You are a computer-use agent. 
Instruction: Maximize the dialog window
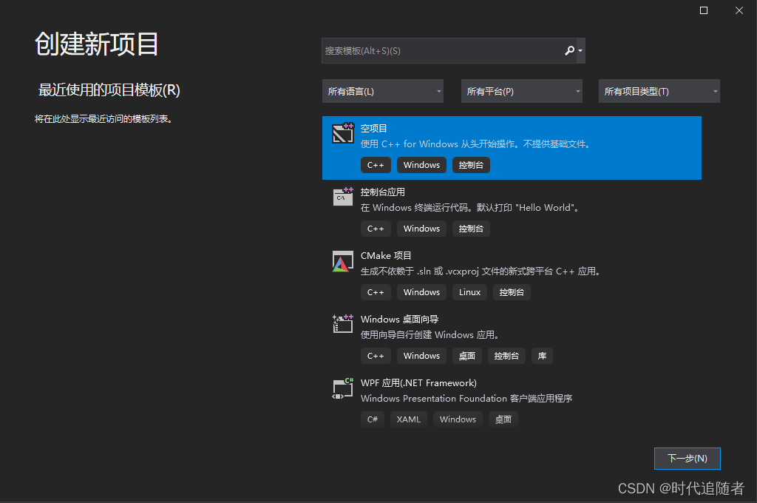pyautogui.click(x=704, y=10)
